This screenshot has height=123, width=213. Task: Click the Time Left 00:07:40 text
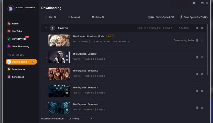pyautogui.click(x=122, y=42)
